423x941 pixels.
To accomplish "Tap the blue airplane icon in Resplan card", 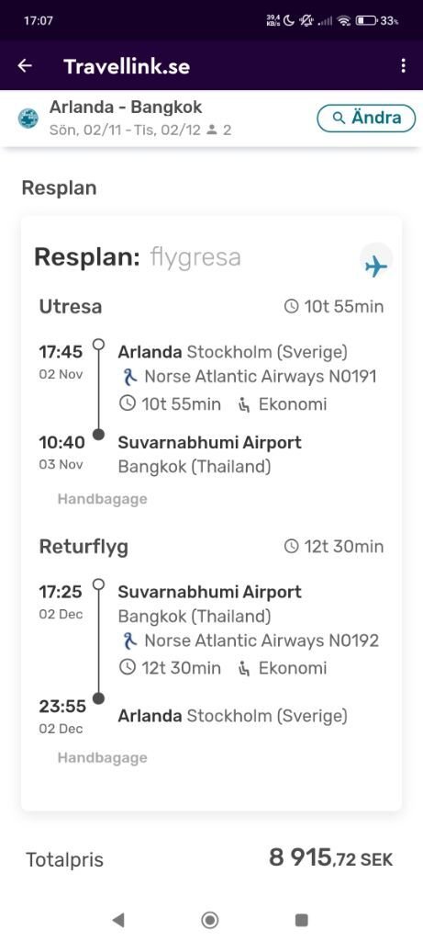I will click(376, 266).
